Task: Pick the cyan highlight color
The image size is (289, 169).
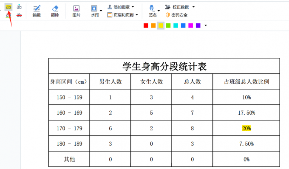Action: pos(176,25)
